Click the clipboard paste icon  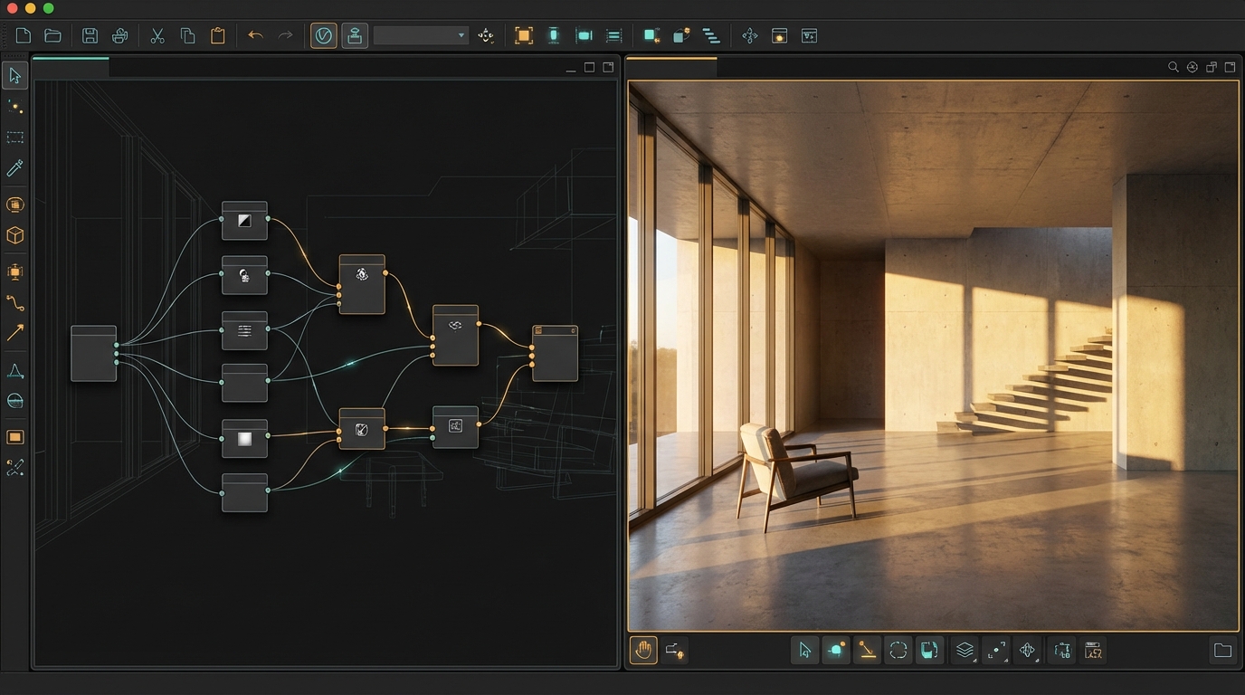pos(218,36)
